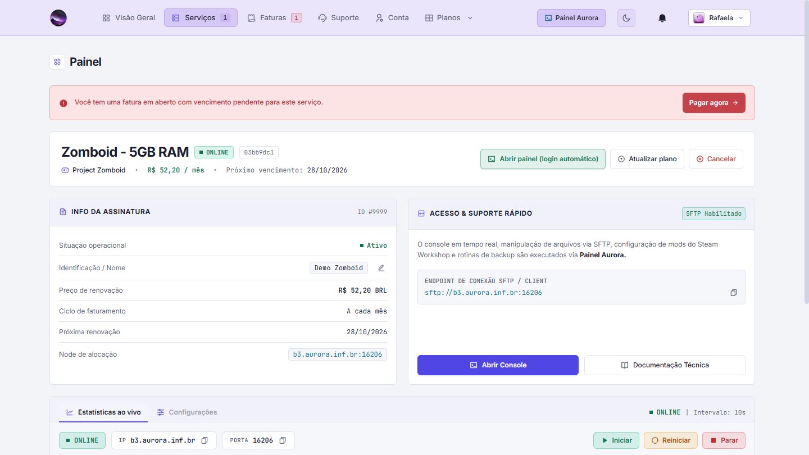The image size is (809, 455).
Task: Click the Painel Aurora button
Action: point(571,18)
